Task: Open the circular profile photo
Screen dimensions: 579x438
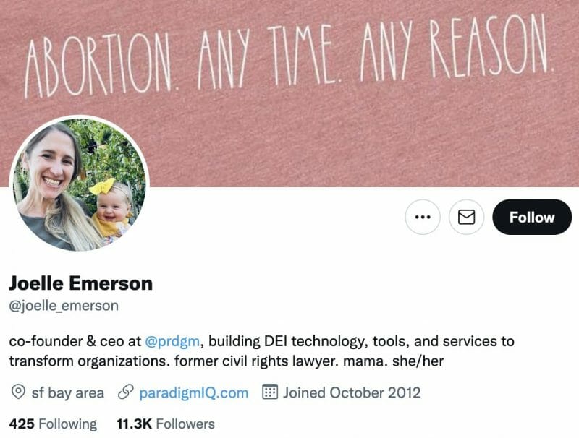Action: 80,185
